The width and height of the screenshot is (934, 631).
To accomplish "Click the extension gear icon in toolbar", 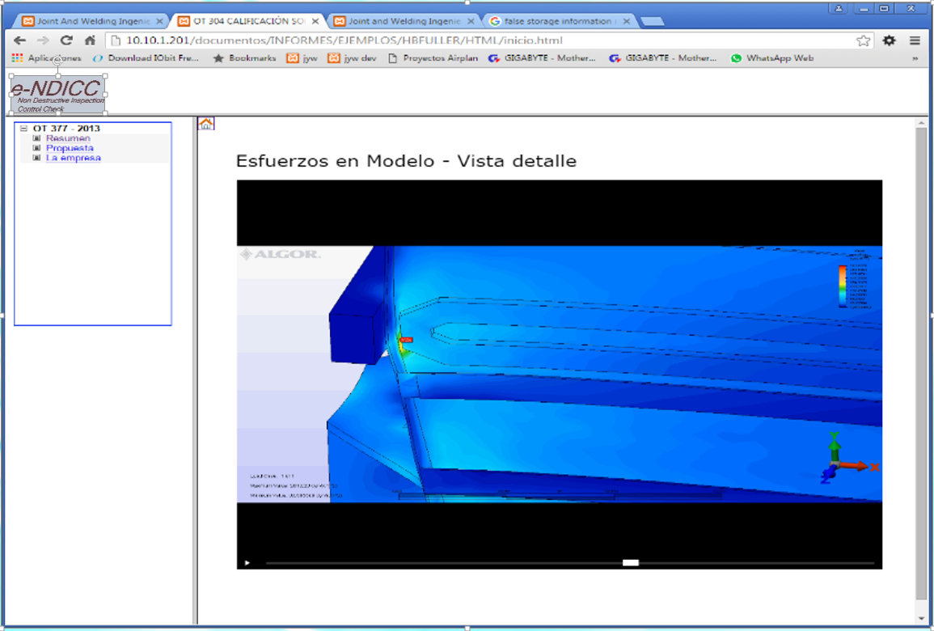I will pyautogui.click(x=889, y=40).
